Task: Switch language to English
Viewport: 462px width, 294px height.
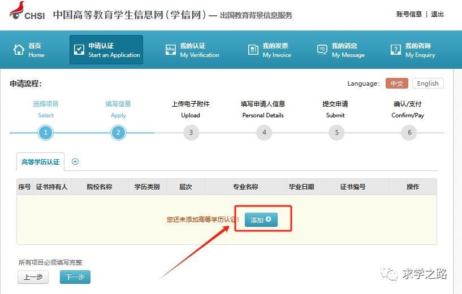Action: (428, 84)
